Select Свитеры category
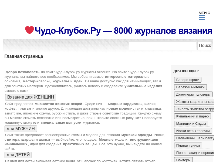 [183, 160]
